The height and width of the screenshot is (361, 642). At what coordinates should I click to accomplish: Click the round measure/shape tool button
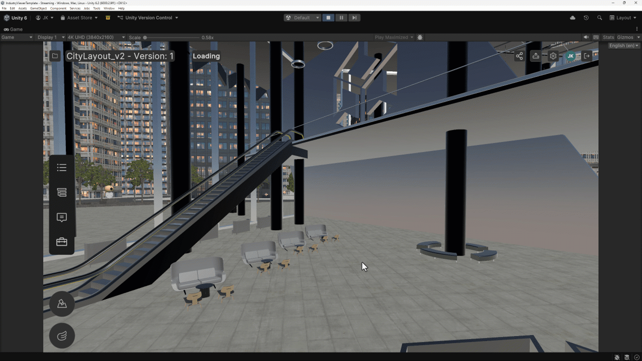[x=62, y=304]
